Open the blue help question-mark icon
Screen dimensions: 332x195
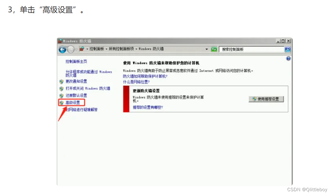(x=289, y=59)
